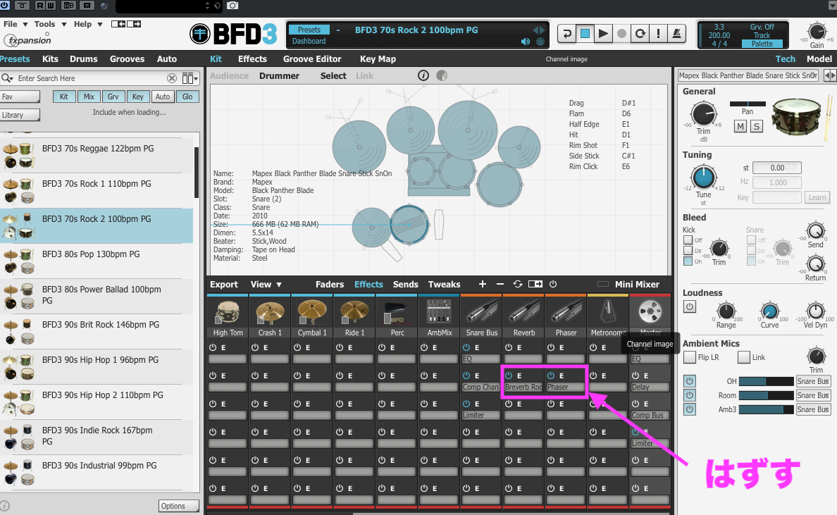Click the snare Solo S button

coord(757,127)
